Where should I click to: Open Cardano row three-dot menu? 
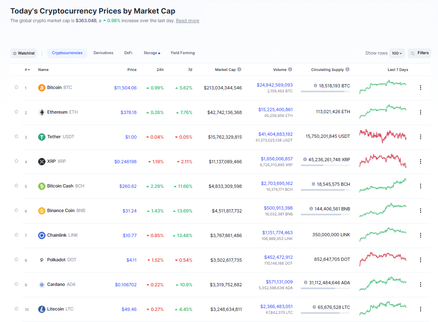420,285
